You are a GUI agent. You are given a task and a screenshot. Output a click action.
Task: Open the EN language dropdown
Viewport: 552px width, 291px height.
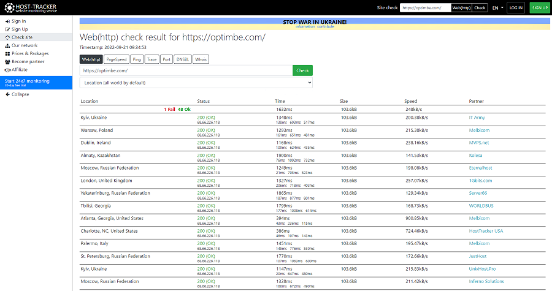(x=497, y=8)
